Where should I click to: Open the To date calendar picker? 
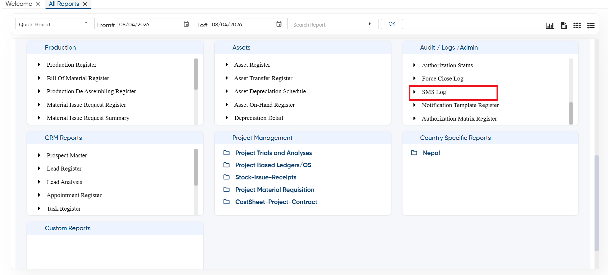pos(279,24)
